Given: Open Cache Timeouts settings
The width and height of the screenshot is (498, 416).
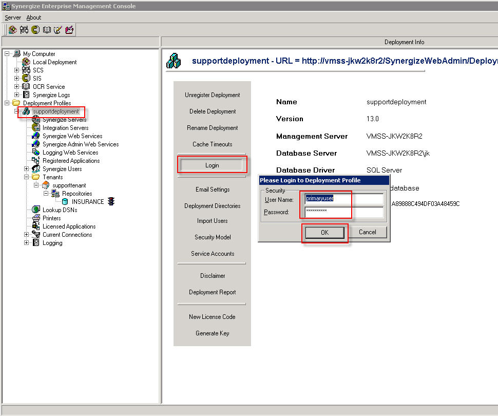Looking at the screenshot, I should click(212, 144).
